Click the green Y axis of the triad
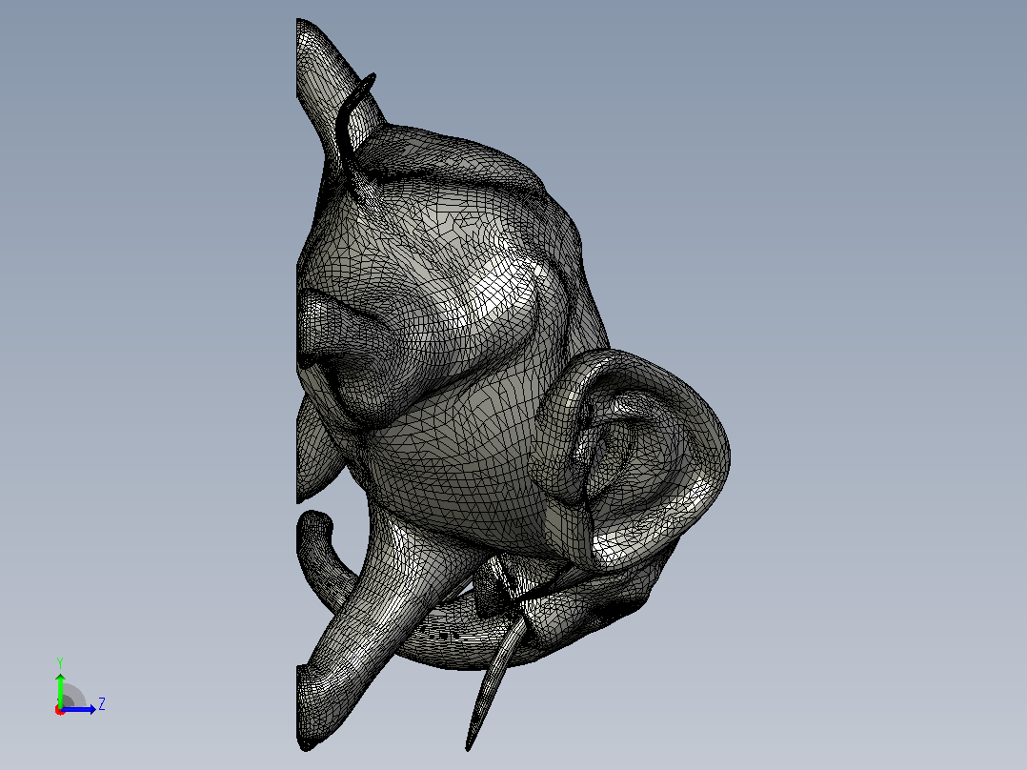1027x770 pixels. click(60, 689)
